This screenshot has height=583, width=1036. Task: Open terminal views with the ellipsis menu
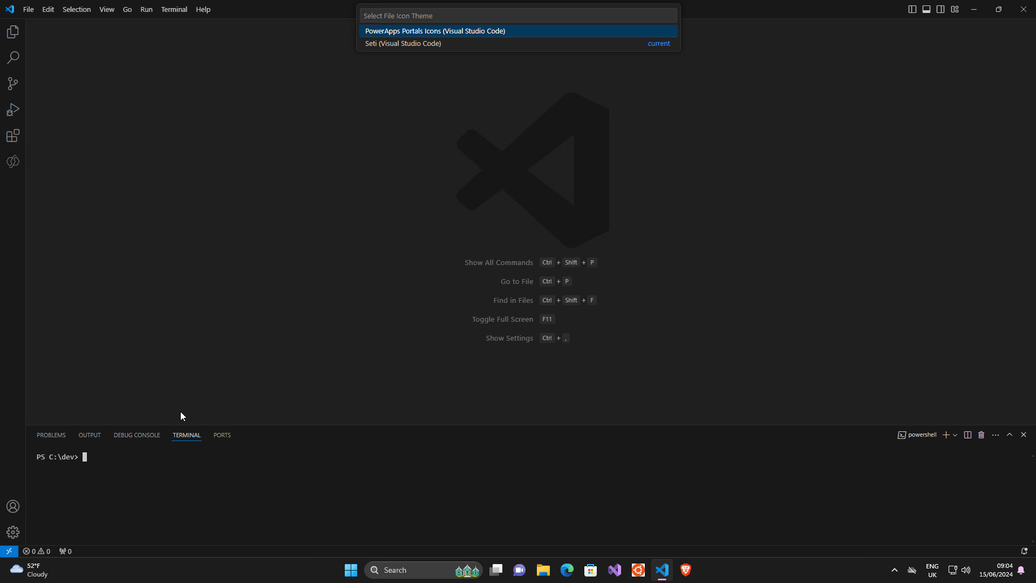(x=996, y=435)
